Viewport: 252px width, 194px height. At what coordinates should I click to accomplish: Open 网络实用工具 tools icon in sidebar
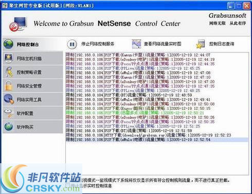coord(9,99)
